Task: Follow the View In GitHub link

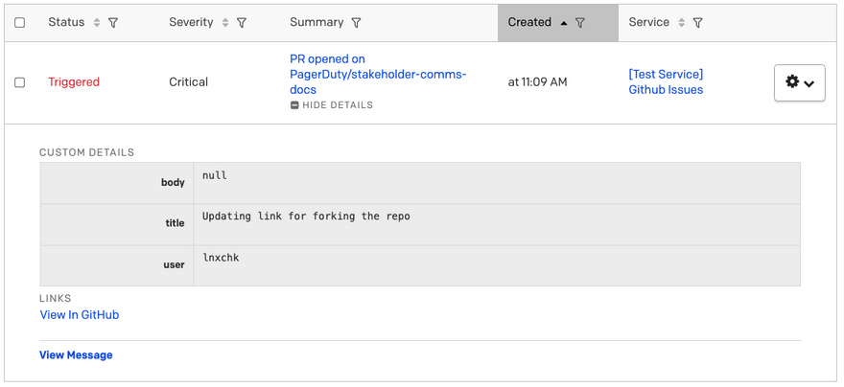Action: click(80, 315)
